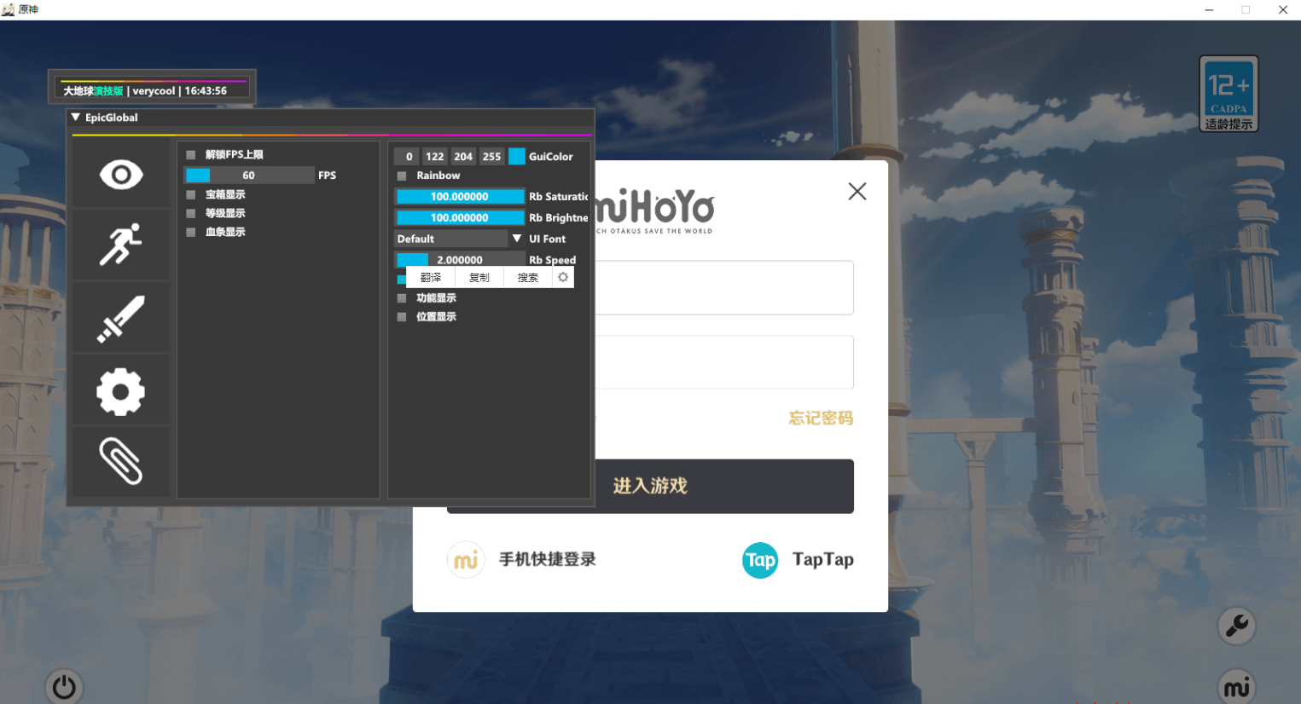Select the sword combat category icon
Screen dimensions: 1301x704
(121, 317)
